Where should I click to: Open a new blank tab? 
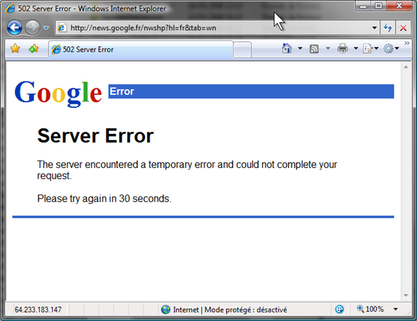(242, 49)
